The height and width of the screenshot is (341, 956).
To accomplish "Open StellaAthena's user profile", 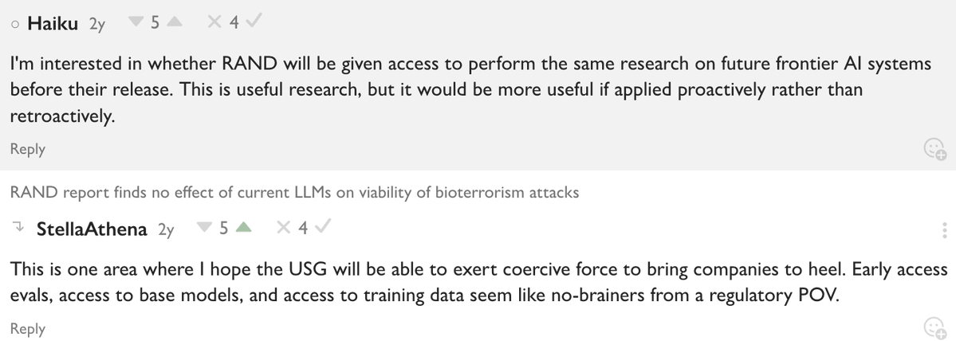I will click(92, 229).
